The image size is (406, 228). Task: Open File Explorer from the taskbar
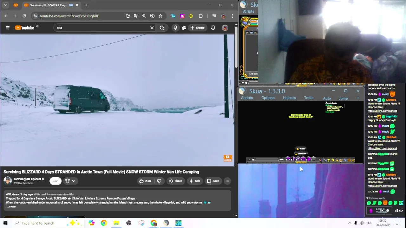116,223
